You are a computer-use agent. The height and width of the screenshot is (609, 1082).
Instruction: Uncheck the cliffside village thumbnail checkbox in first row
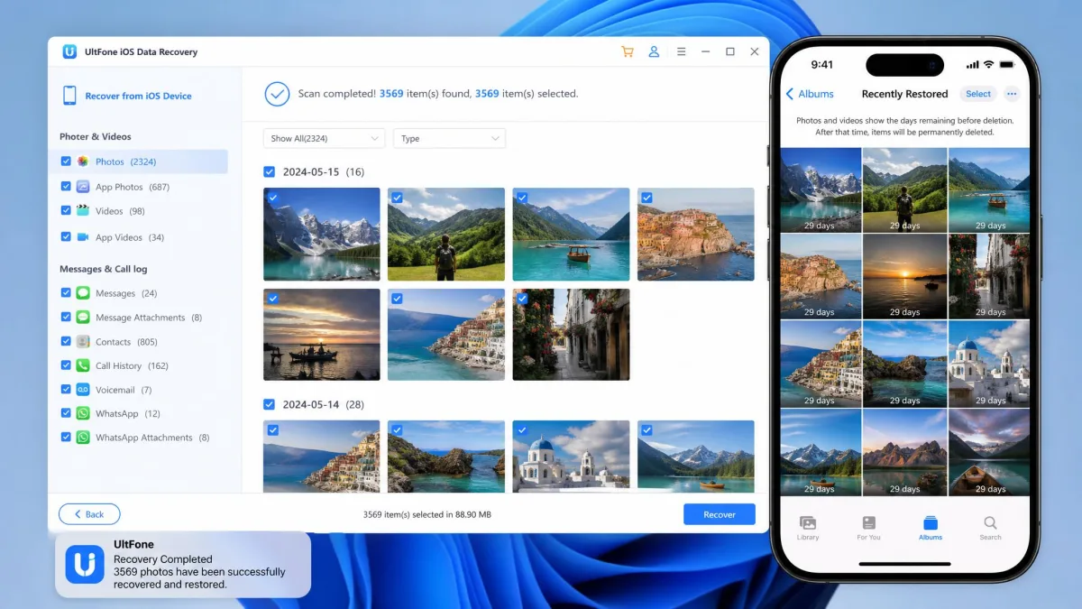coord(646,198)
